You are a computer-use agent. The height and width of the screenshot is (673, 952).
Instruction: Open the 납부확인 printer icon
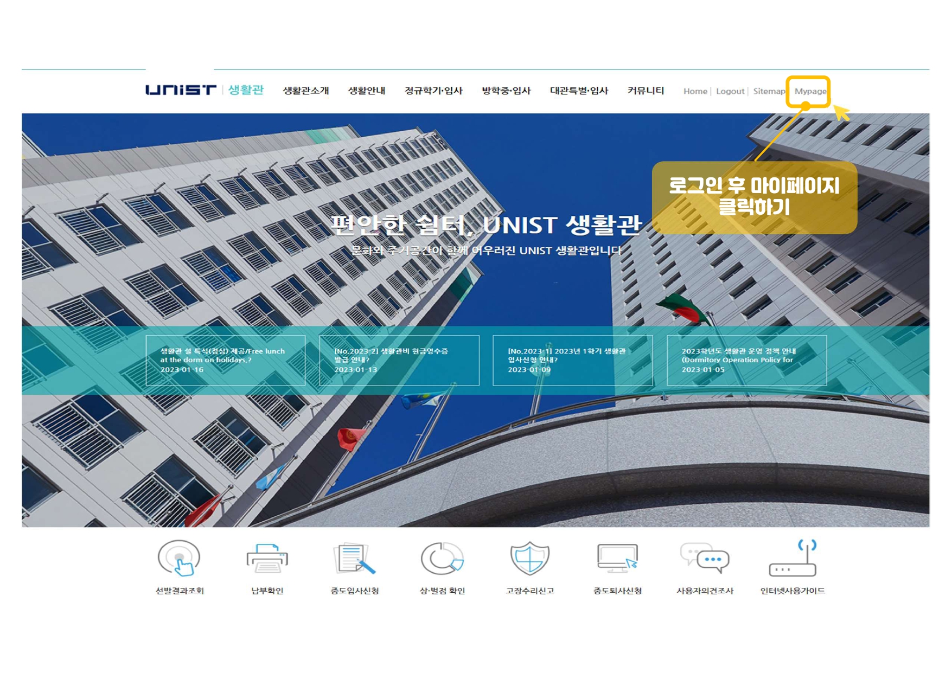267,559
